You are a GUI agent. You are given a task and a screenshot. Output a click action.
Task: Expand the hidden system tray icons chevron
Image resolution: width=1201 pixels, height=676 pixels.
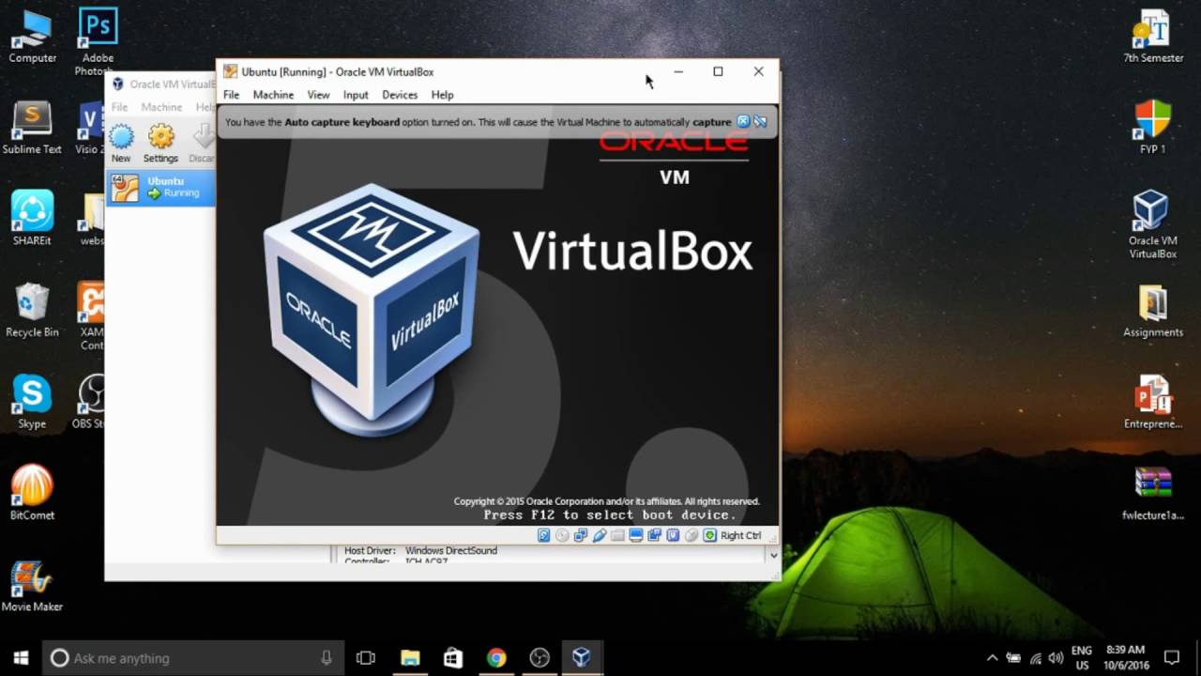[992, 658]
